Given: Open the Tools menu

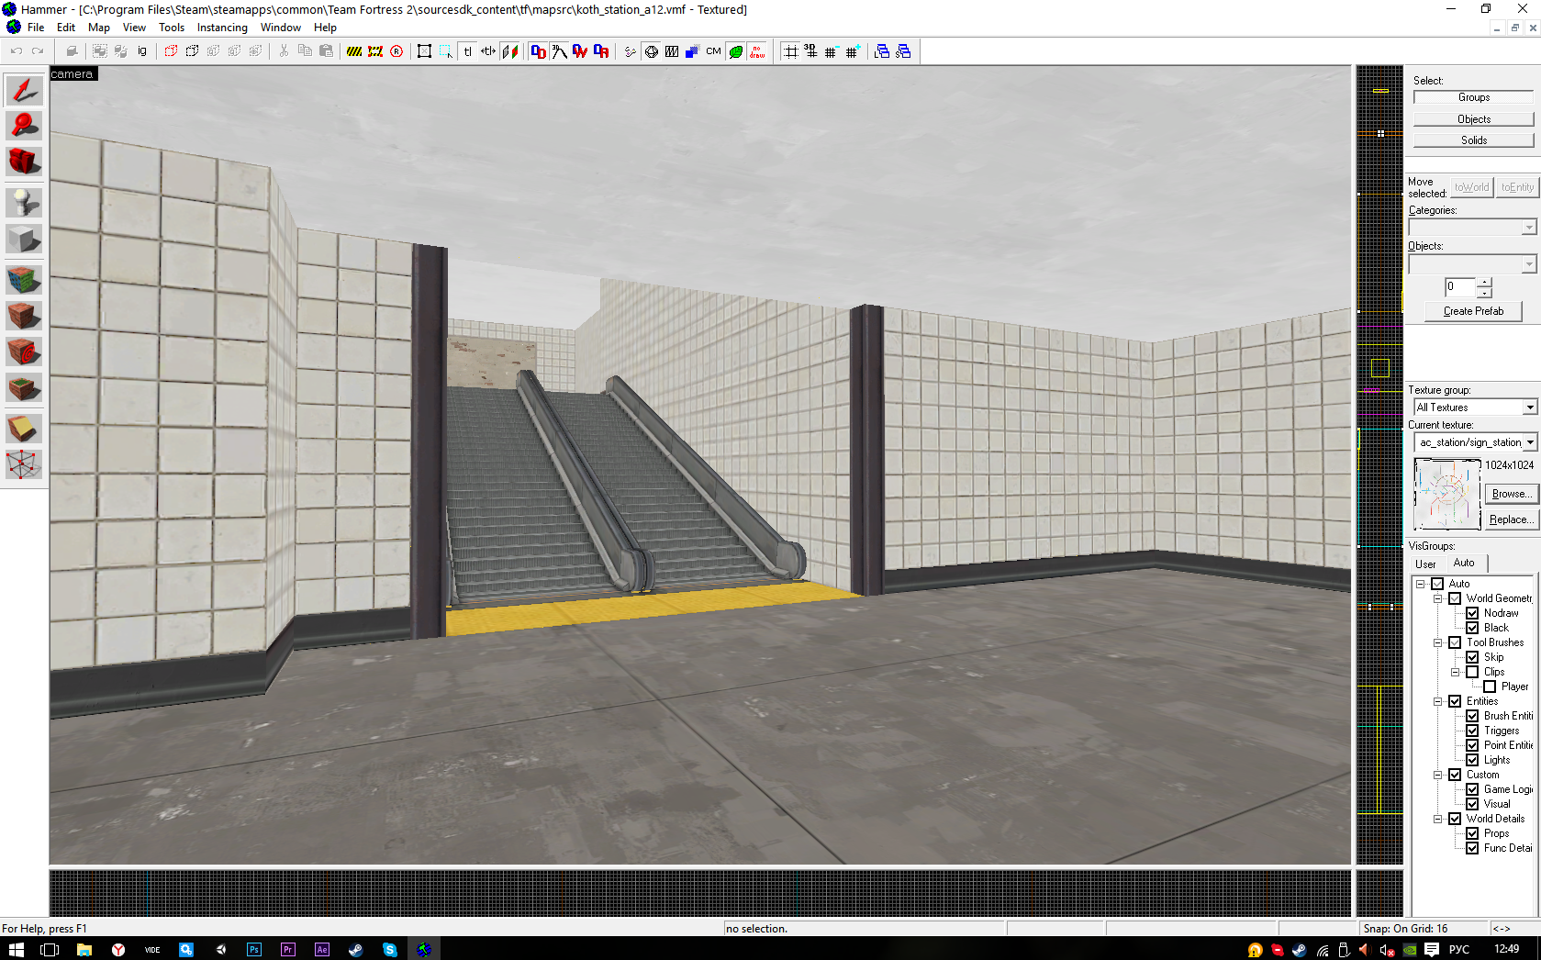Looking at the screenshot, I should click(172, 28).
